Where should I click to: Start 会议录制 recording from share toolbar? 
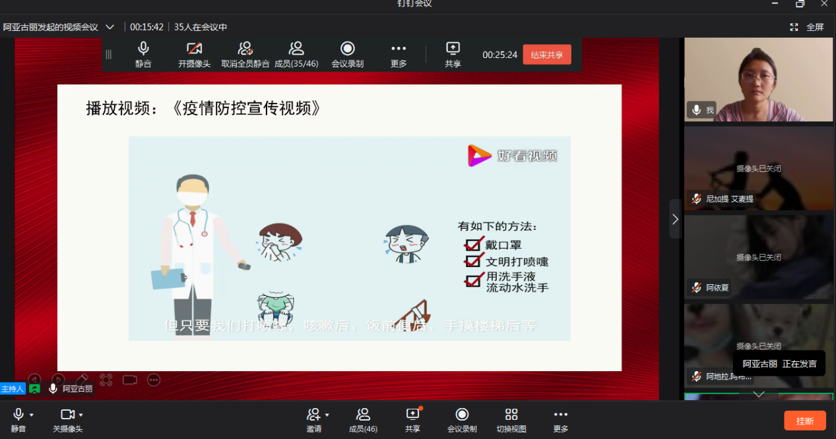coord(348,53)
